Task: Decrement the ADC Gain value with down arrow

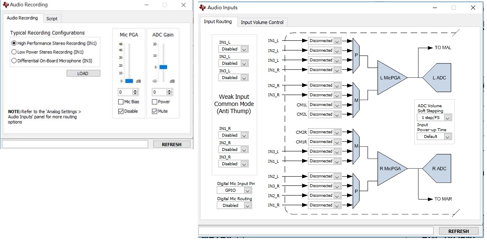Action: pyautogui.click(x=169, y=94)
